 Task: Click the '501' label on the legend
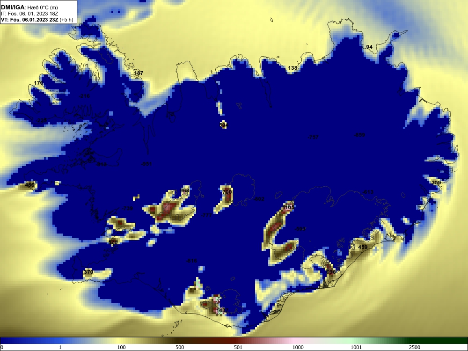pyautogui.click(x=238, y=347)
